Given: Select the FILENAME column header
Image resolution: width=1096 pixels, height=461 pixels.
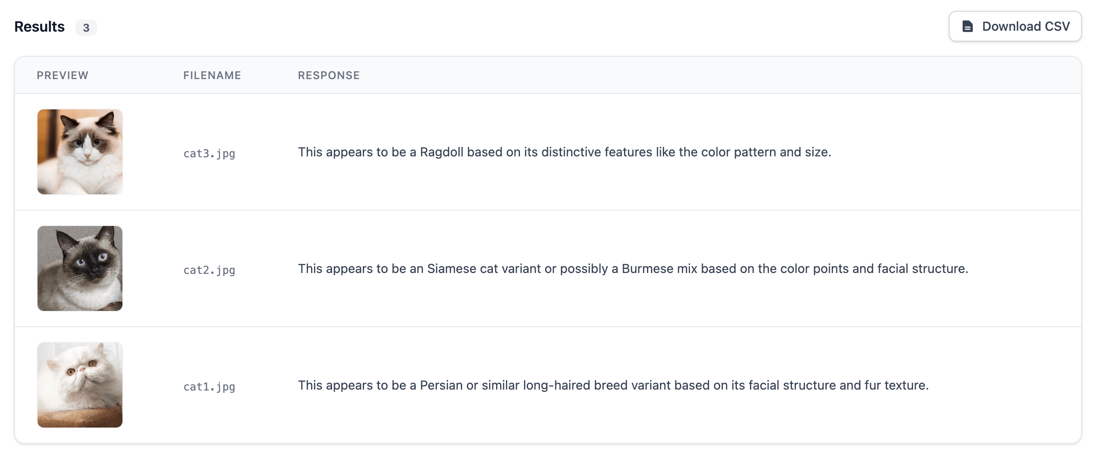Looking at the screenshot, I should [x=212, y=75].
